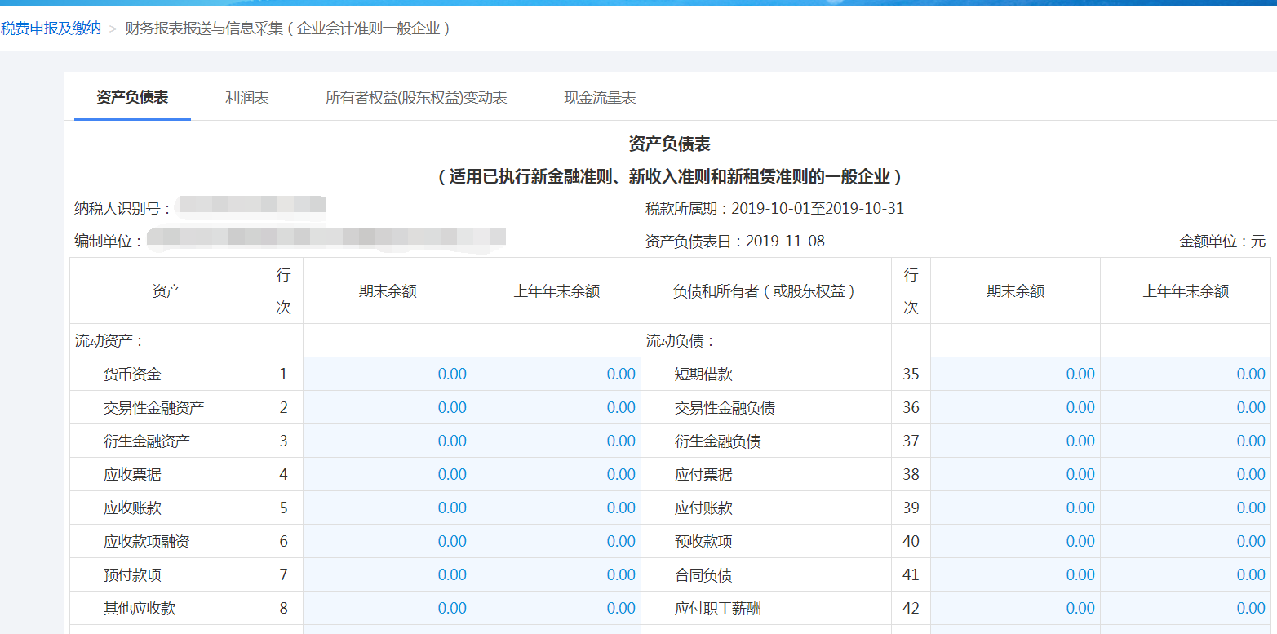Edit 其他应收款 期末余额 field
The image size is (1277, 634).
[388, 608]
